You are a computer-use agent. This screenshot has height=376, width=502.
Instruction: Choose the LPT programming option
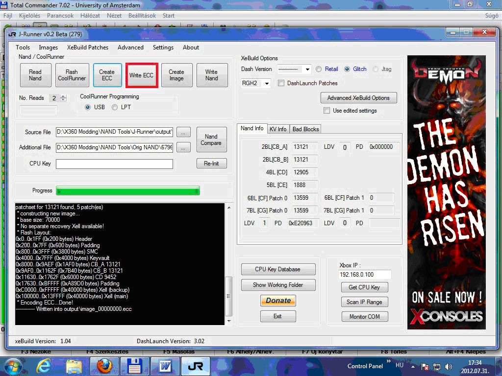pyautogui.click(x=115, y=107)
